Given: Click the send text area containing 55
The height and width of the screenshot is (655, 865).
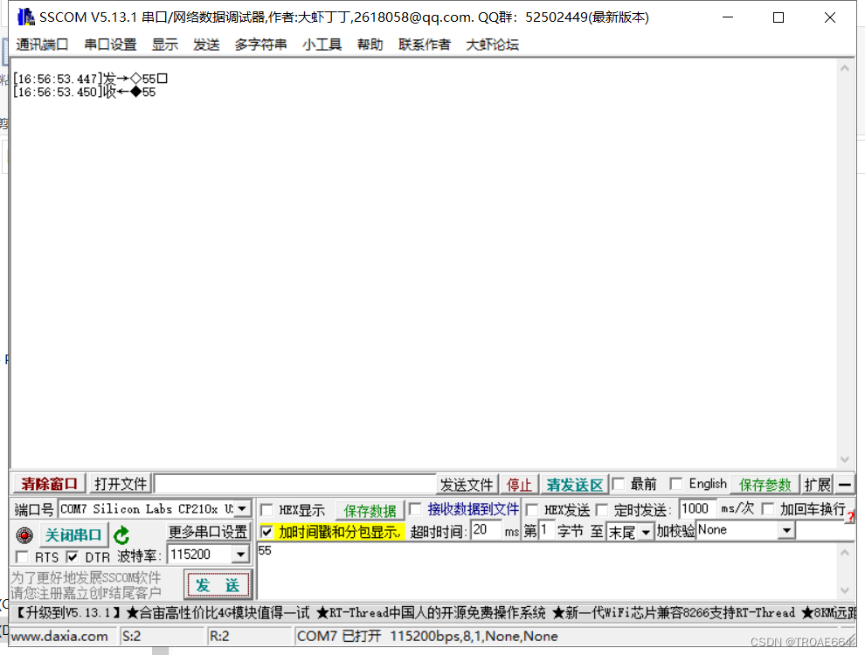Looking at the screenshot, I should click(547, 571).
